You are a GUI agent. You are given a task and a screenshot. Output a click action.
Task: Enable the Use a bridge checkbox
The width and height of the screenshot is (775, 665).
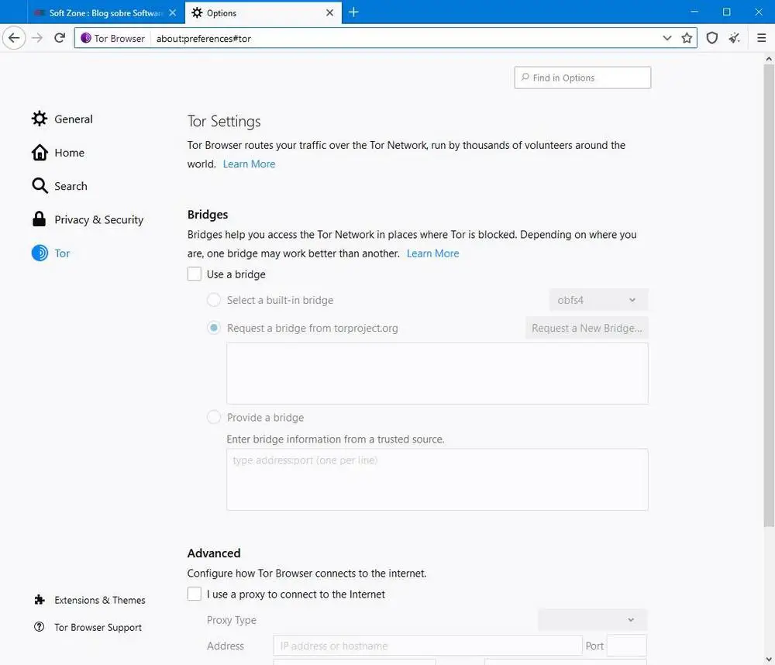[195, 274]
